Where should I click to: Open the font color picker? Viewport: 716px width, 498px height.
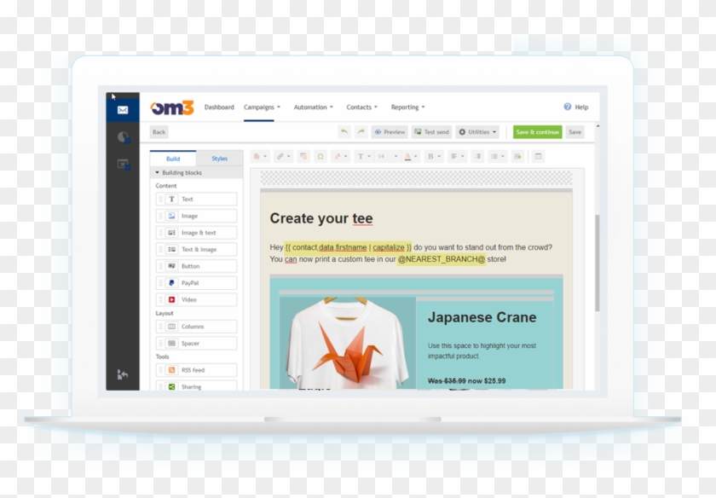click(408, 156)
